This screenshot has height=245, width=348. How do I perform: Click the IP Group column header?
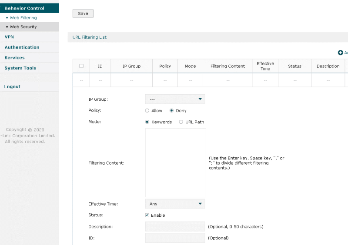[132, 66]
